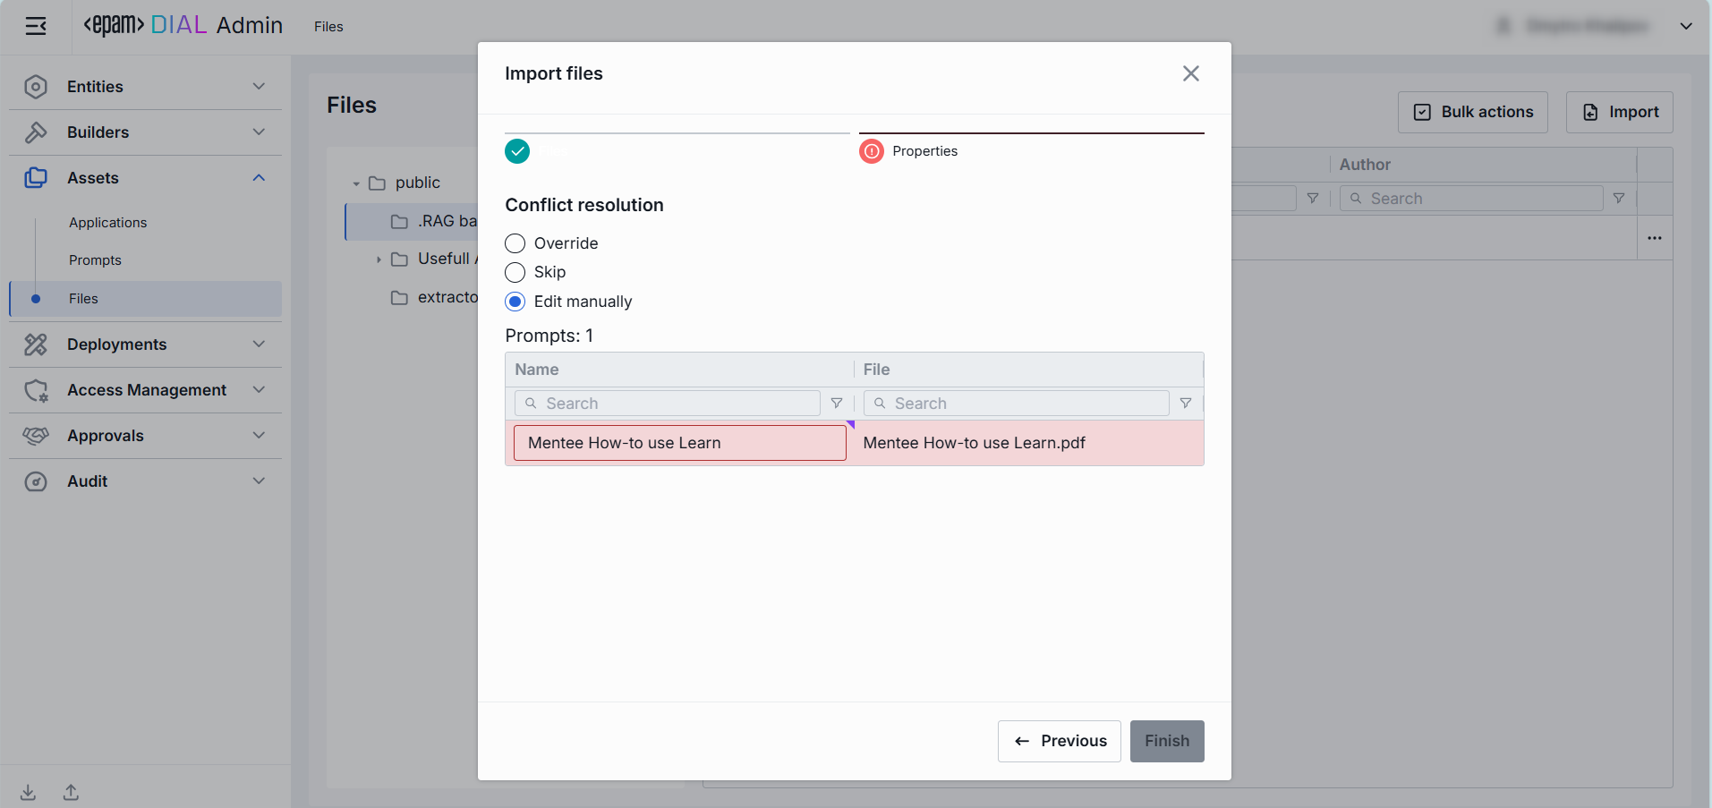
Task: Choose the Edit manually radio button
Action: pyautogui.click(x=515, y=302)
